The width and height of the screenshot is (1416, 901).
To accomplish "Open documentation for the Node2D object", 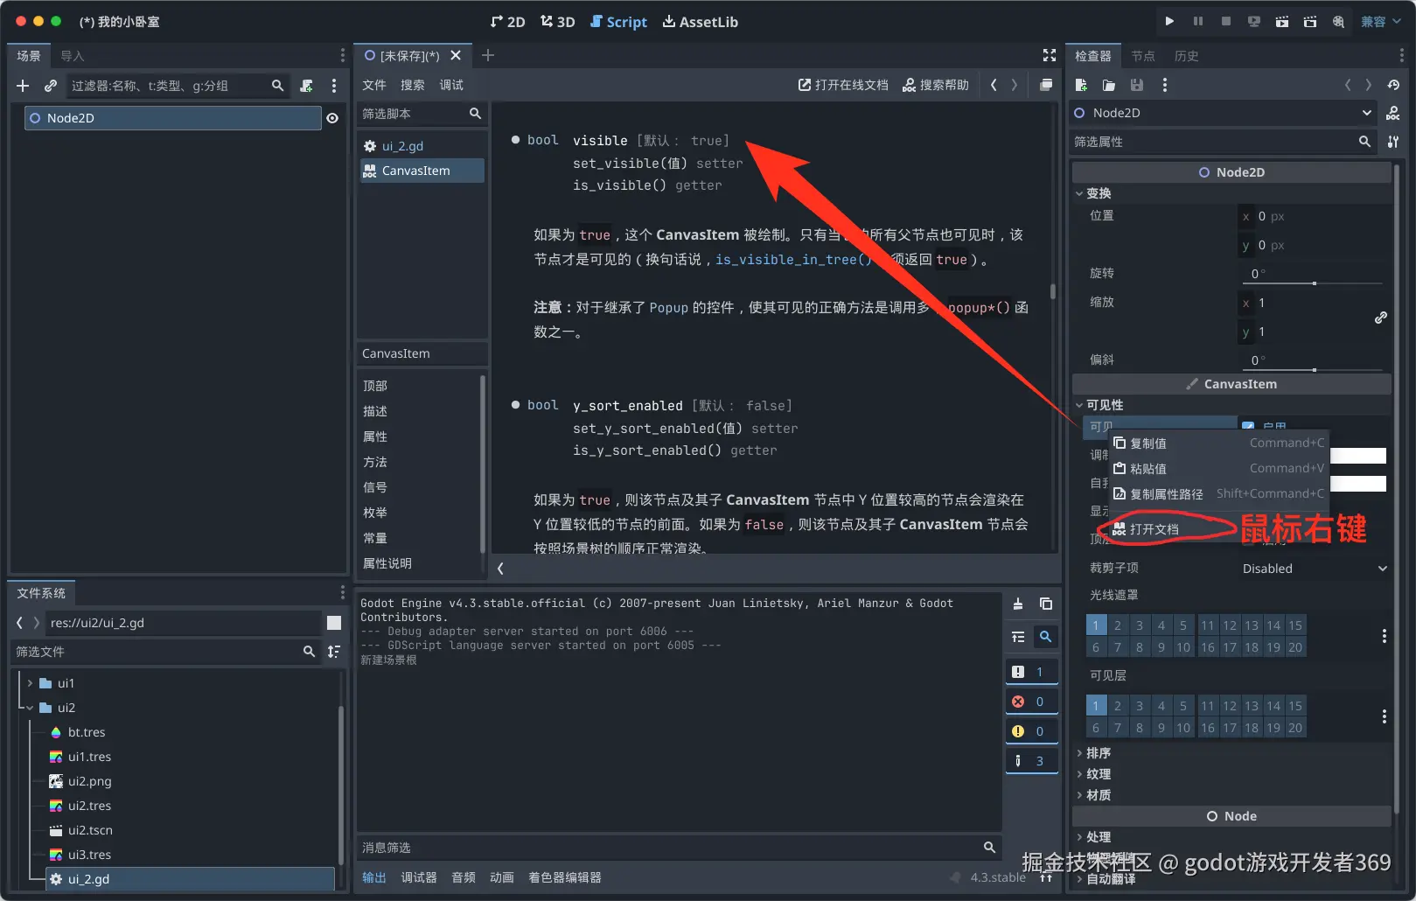I will [x=1393, y=113].
